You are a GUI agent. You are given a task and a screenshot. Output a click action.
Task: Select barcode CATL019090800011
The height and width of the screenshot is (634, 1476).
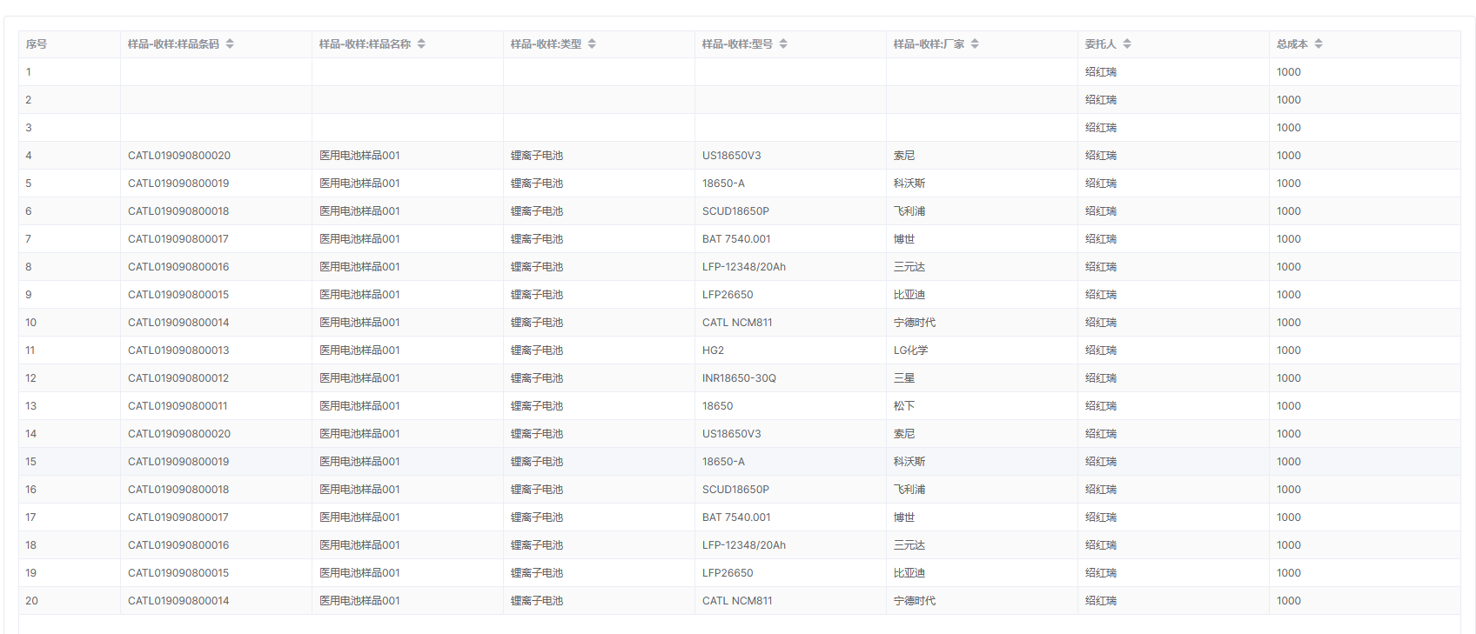[178, 406]
